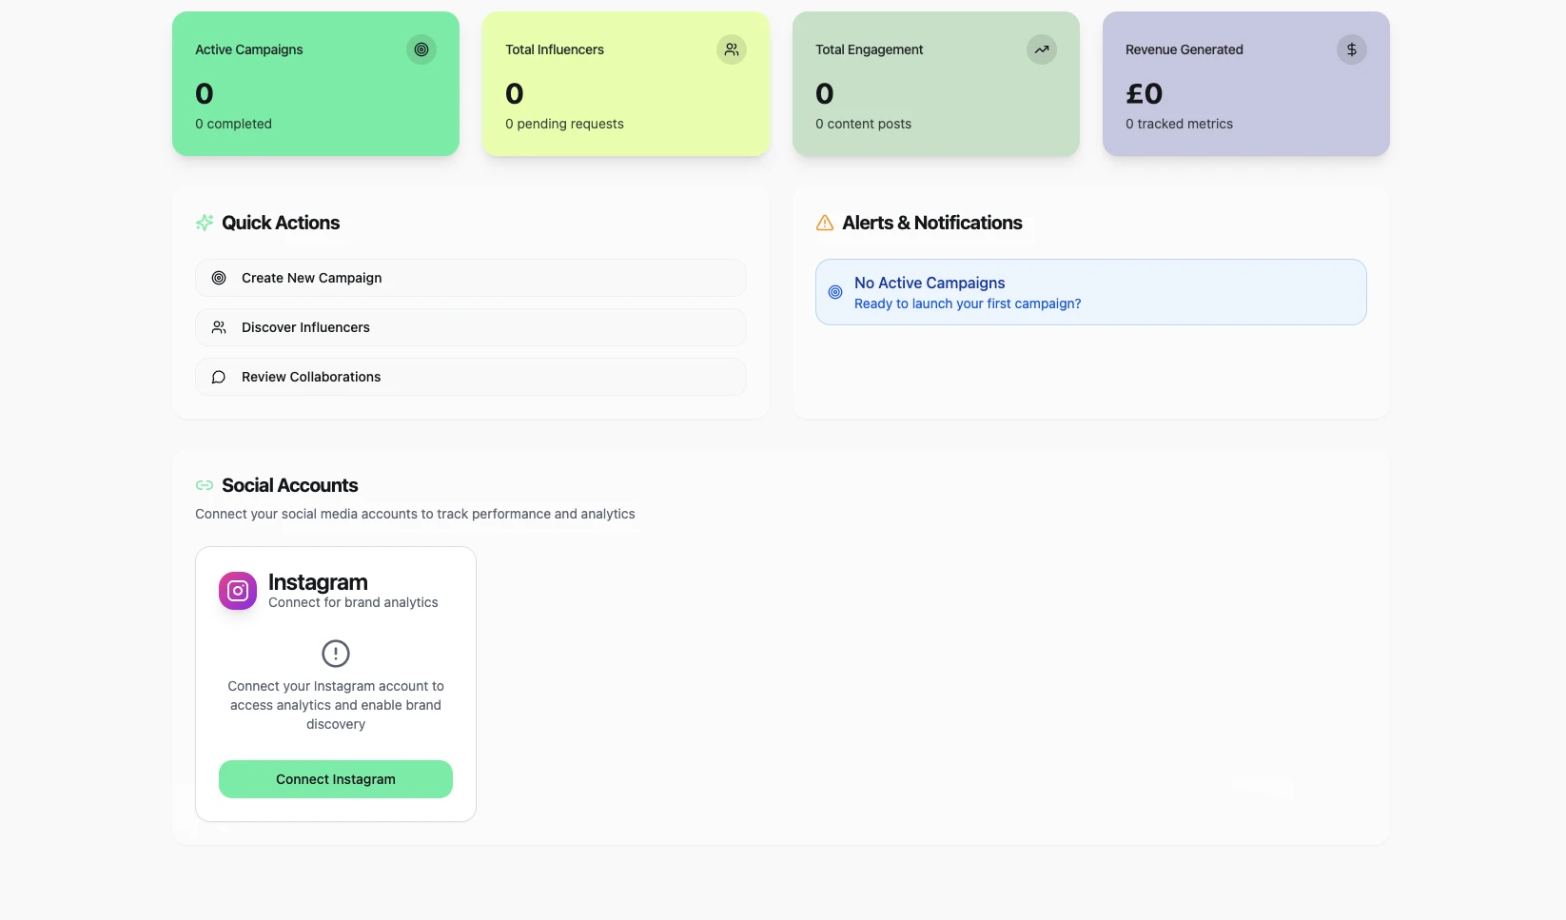Viewport: 1566px width, 920px height.
Task: Open Discover Influencers action
Action: [471, 327]
